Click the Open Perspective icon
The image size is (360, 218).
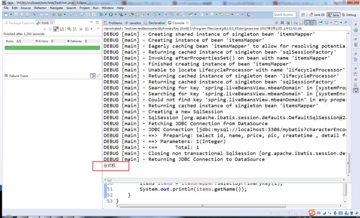pos(303,15)
